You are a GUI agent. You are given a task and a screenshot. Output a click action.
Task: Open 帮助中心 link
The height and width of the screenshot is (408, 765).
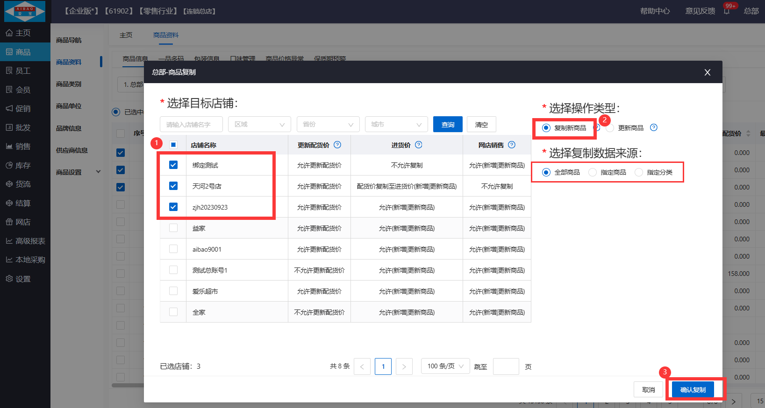pos(655,11)
